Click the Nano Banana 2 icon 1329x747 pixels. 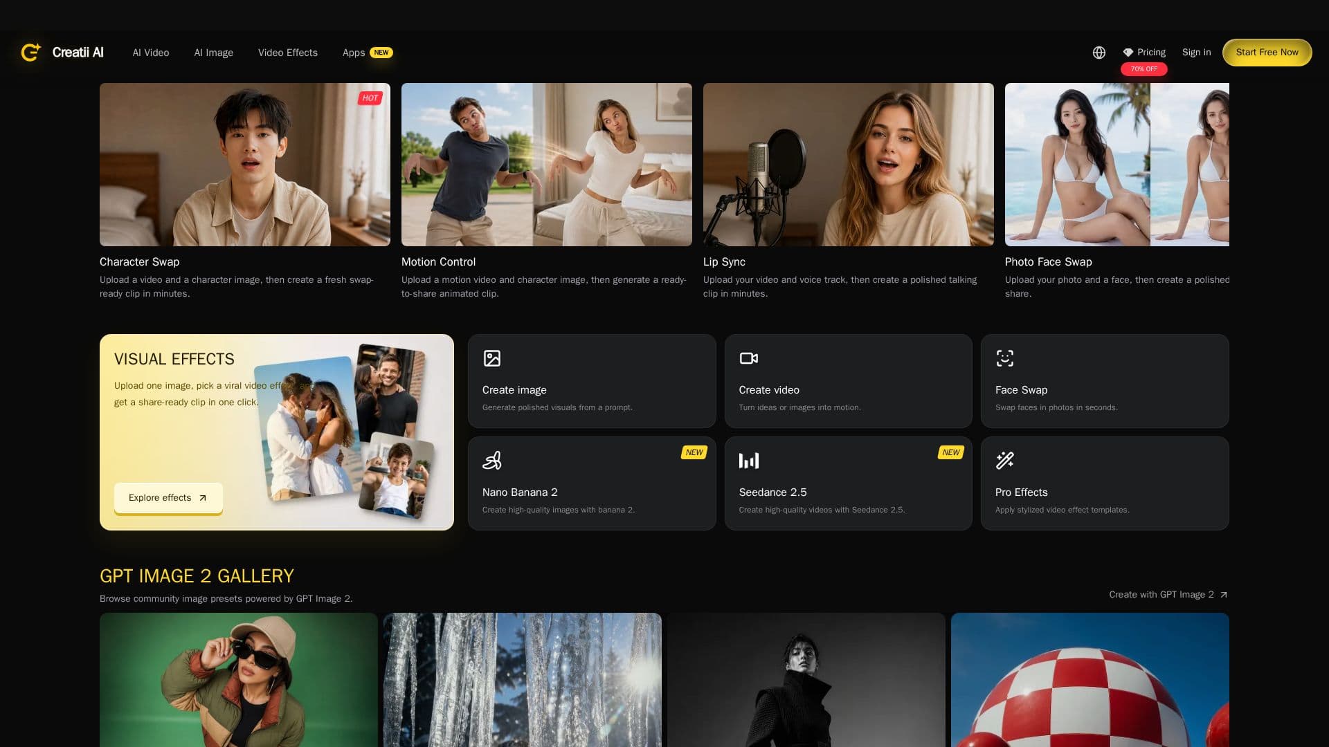(491, 461)
